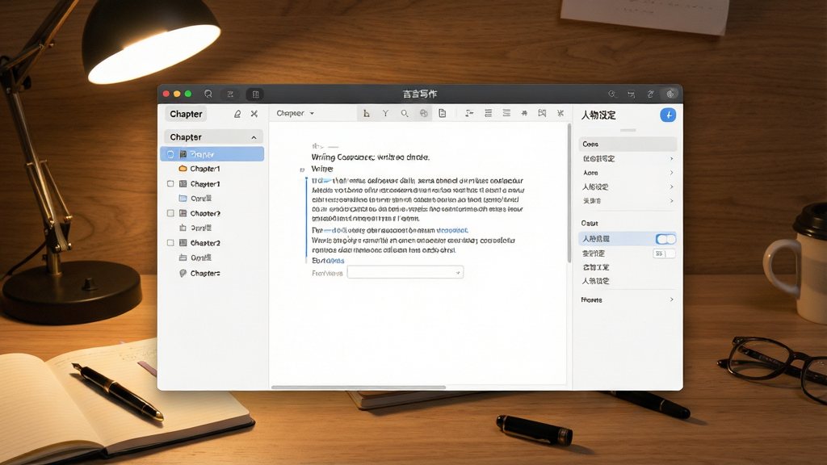Image resolution: width=827 pixels, height=465 pixels.
Task: Click the b-shaped icon starting the editor toolbar group
Action: click(367, 113)
